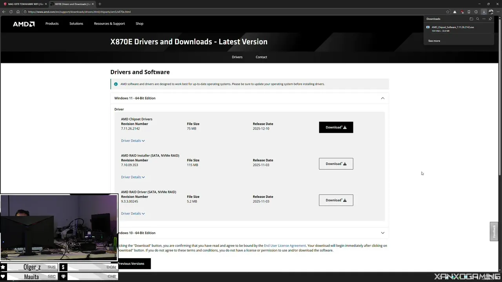Expand Driver Details for AMD RAID Driver
502x282 pixels.
click(x=133, y=213)
